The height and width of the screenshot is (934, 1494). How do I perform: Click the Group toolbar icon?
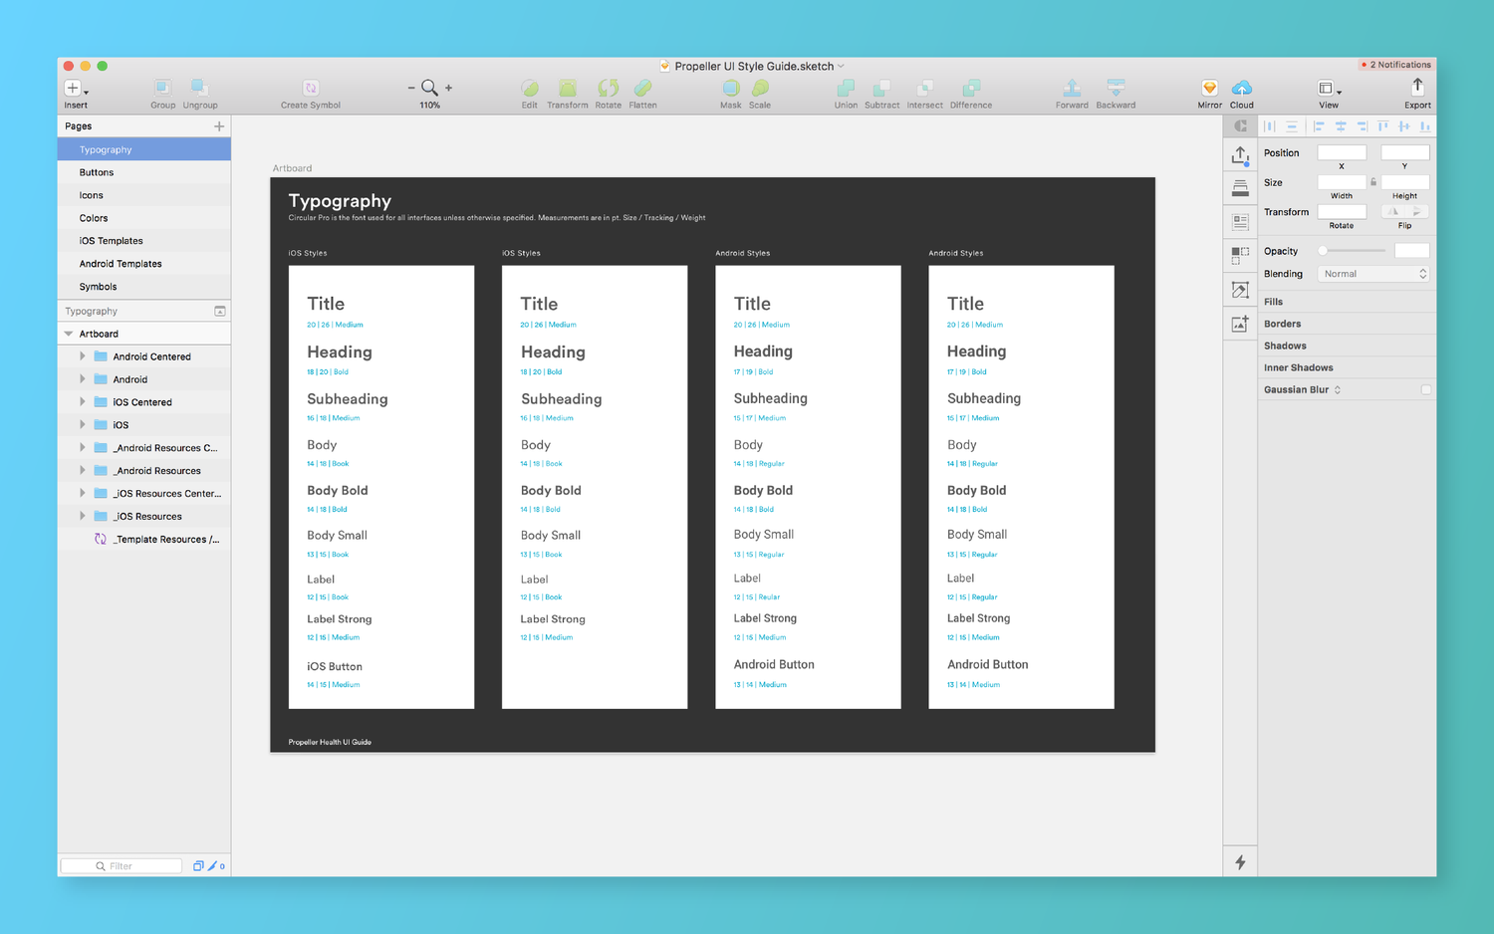[162, 88]
